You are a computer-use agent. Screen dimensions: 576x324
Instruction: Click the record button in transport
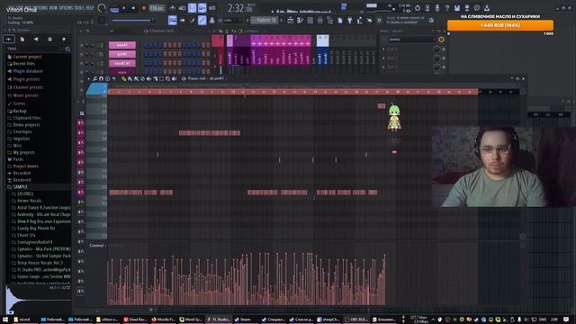click(x=144, y=8)
